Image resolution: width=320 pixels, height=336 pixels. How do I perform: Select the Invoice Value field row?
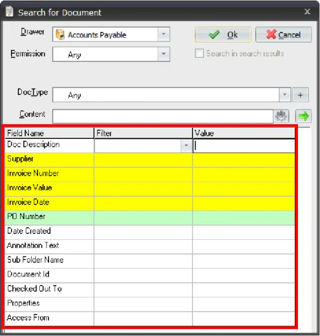click(150, 189)
